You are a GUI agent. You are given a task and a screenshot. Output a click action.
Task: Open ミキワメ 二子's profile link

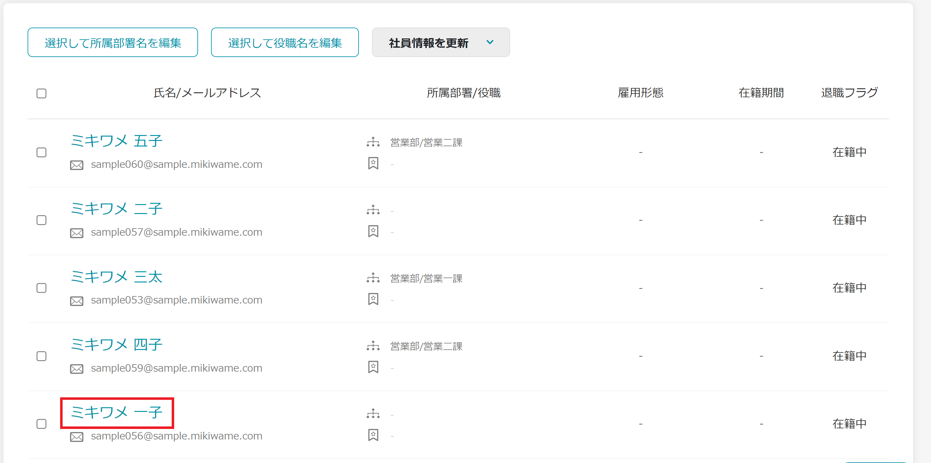117,208
